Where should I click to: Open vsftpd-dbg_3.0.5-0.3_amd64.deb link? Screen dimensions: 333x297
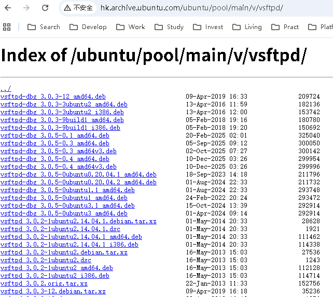click(x=55, y=143)
